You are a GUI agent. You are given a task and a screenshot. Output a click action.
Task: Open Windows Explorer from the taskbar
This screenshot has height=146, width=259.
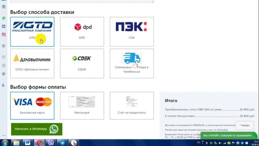[x=16, y=143]
